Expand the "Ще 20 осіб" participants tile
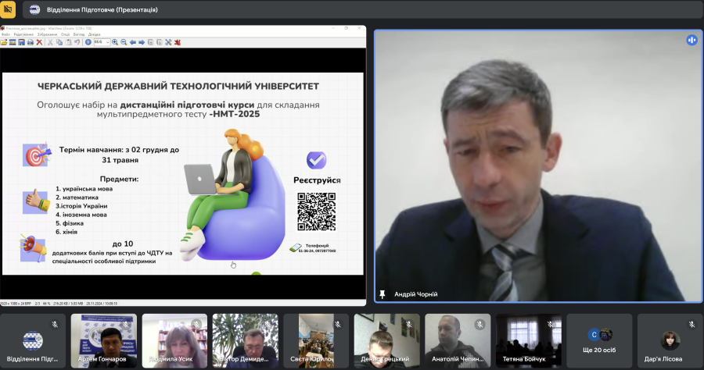 click(x=599, y=340)
